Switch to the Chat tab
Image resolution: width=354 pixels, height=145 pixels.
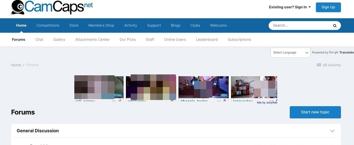point(39,39)
